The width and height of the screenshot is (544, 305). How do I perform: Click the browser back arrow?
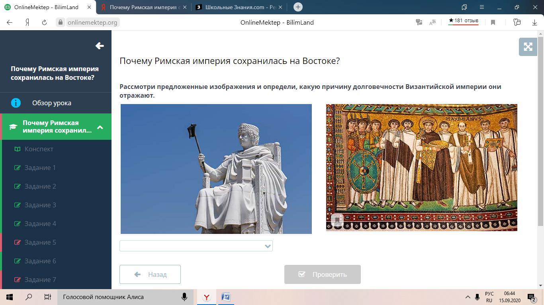[10, 22]
